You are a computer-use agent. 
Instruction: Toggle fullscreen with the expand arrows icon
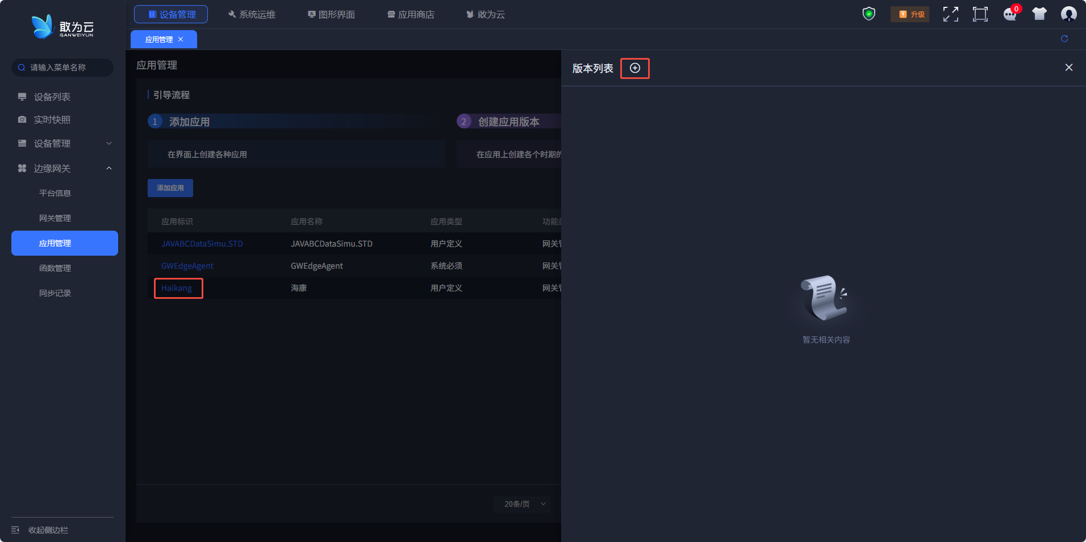coord(951,14)
